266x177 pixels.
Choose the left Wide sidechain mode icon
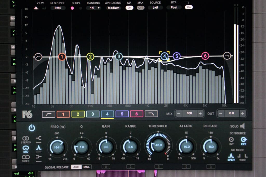[x=239, y=156]
